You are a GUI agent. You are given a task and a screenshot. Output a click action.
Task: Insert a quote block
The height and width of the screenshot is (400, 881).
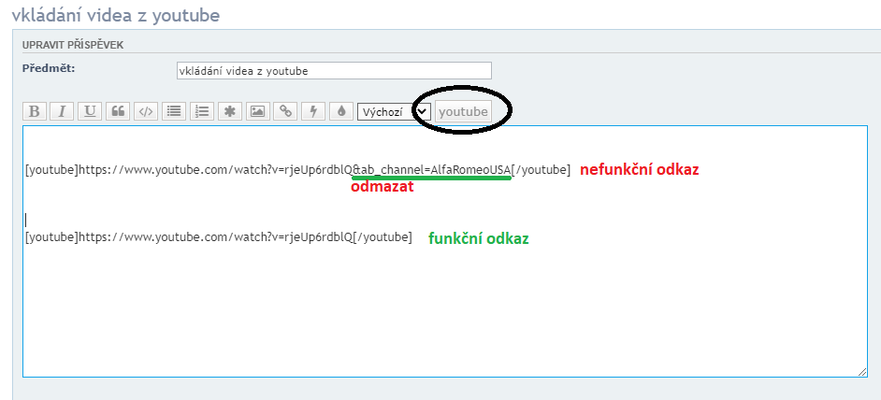(118, 111)
